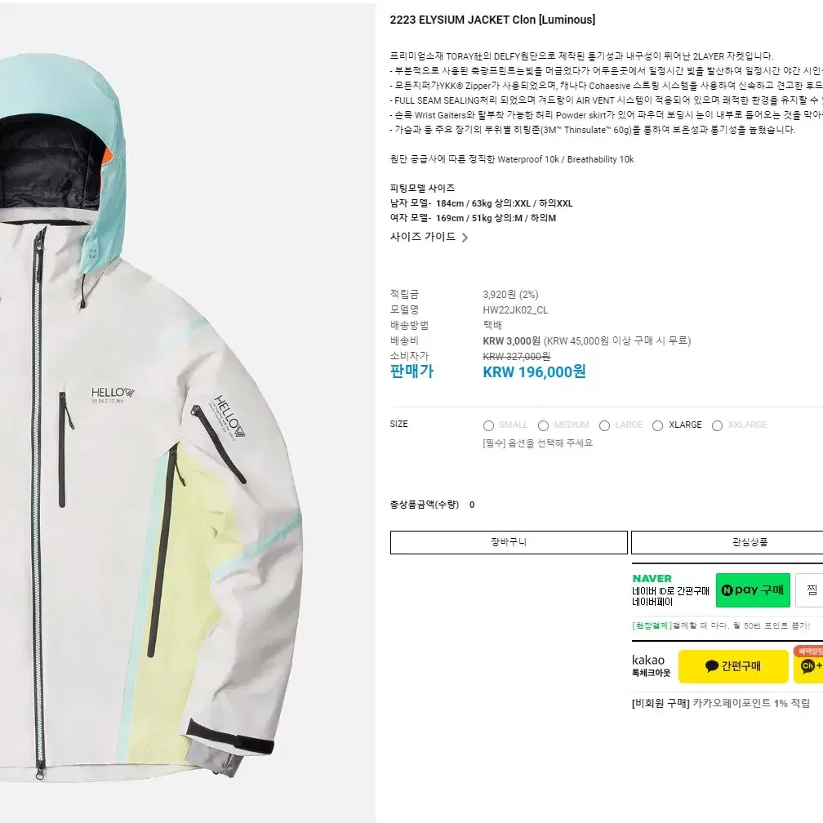Select the SMALL size radio button
Image resolution: width=823 pixels, height=823 pixels.
pos(488,425)
